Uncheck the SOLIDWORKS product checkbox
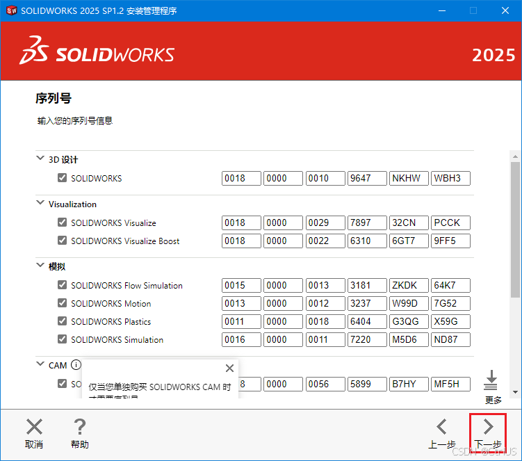This screenshot has width=522, height=461. pos(63,178)
